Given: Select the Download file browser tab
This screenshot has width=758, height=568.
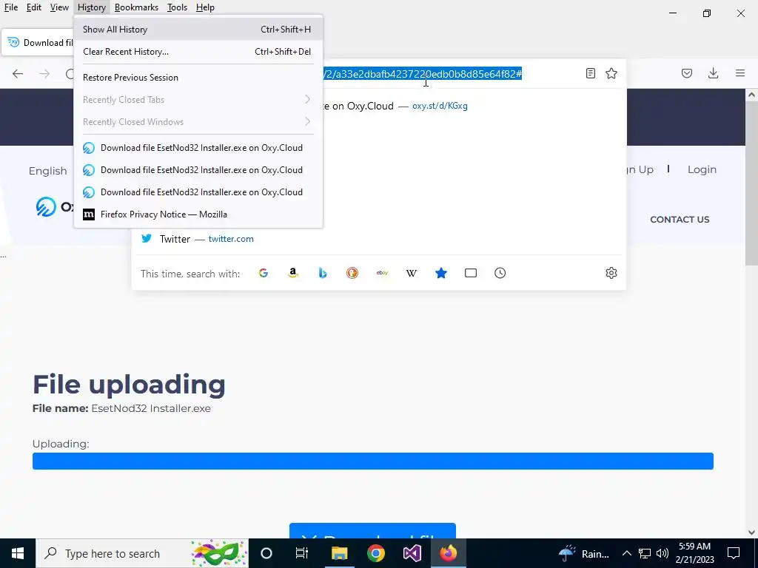Looking at the screenshot, I should coord(38,42).
